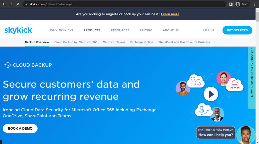Click the shield and users cloud icon

point(196,81)
